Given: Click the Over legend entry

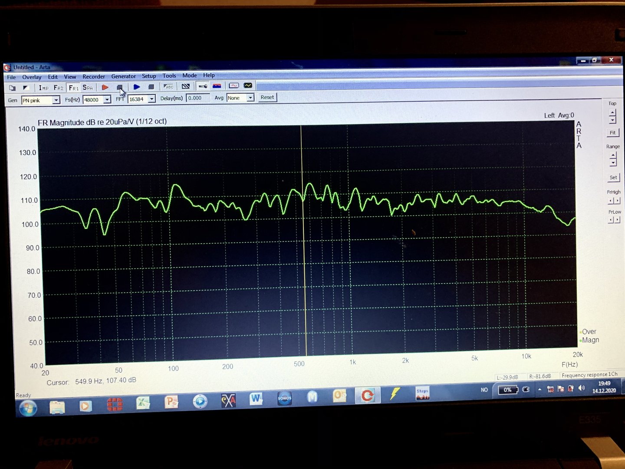Looking at the screenshot, I should pos(588,332).
